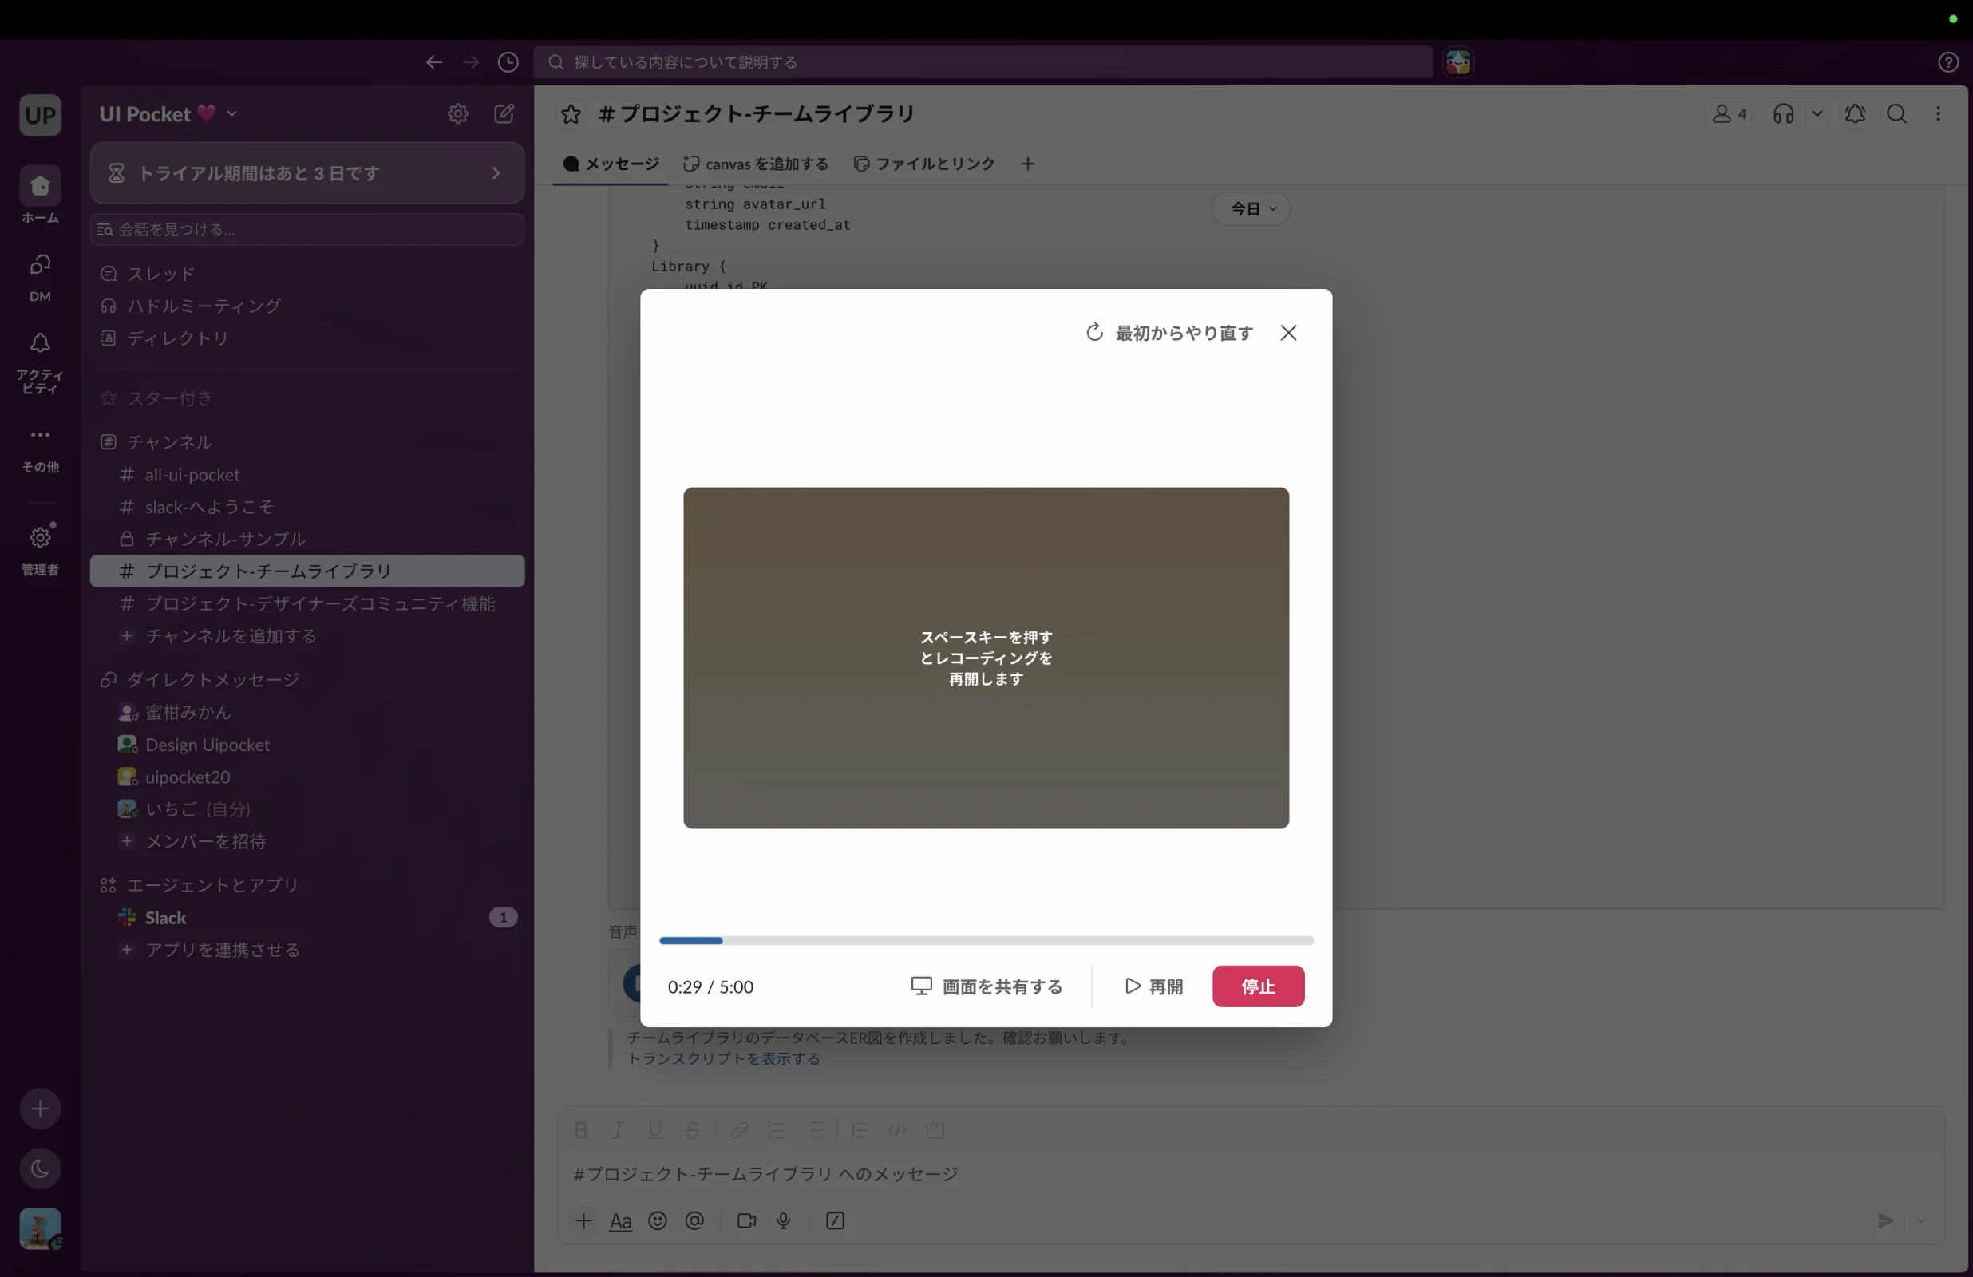Image resolution: width=1973 pixels, height=1277 pixels.
Task: Open スレッド in sidebar
Action: 306,273
